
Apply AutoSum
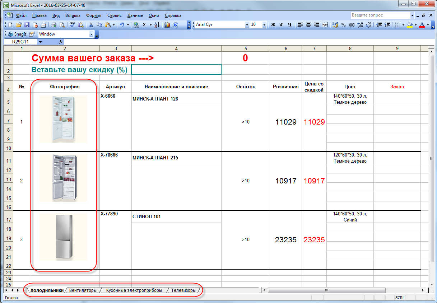144,25
